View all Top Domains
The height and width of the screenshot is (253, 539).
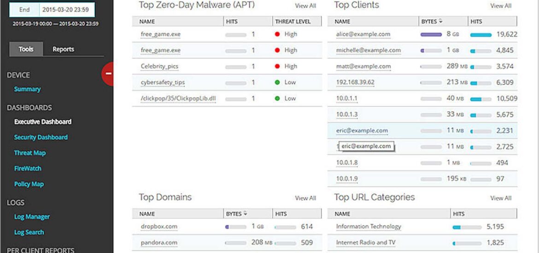(305, 198)
